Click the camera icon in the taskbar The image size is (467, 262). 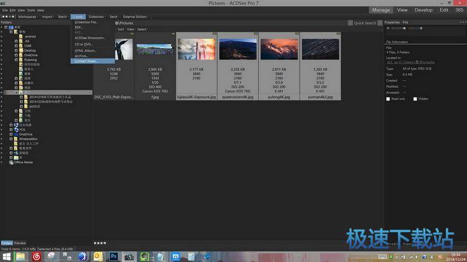130,256
